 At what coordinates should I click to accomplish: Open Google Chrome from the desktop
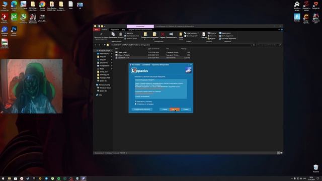tap(42, 6)
